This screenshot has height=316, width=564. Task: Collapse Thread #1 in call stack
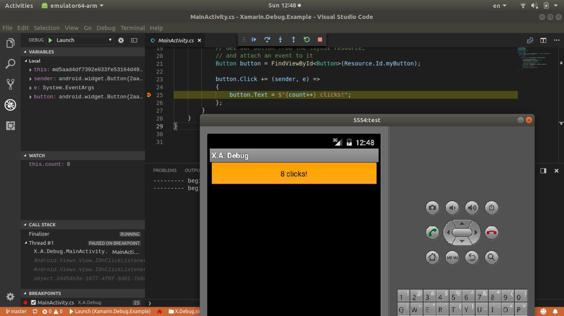click(x=26, y=243)
